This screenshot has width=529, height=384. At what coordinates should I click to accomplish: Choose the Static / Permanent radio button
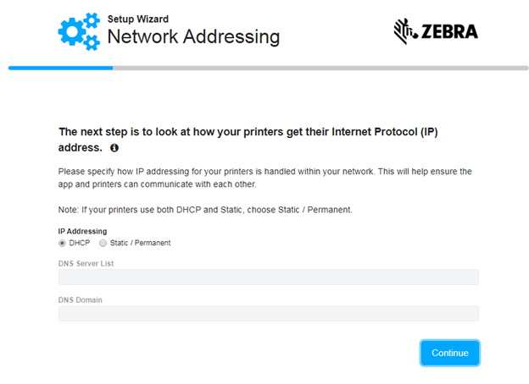pyautogui.click(x=103, y=243)
